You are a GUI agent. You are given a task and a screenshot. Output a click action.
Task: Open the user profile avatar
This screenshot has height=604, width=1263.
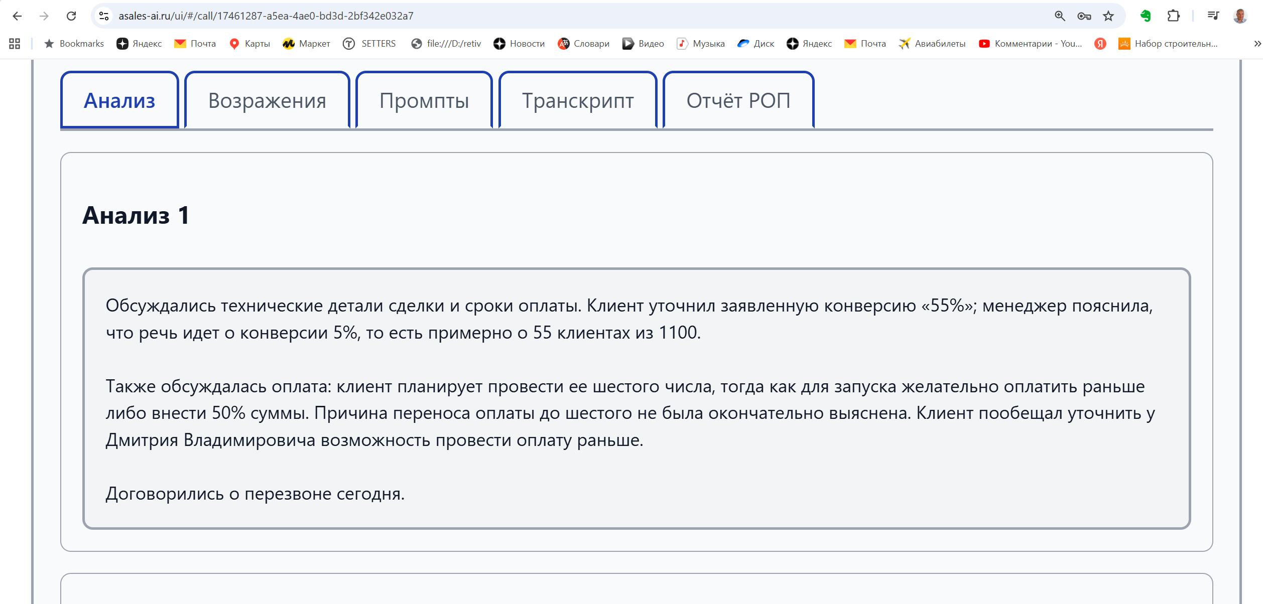click(x=1240, y=16)
